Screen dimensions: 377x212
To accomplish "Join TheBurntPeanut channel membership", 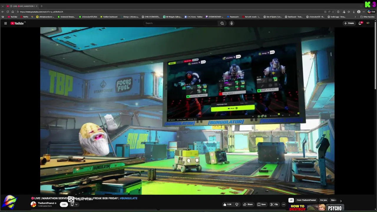I will pyautogui.click(x=64, y=204).
